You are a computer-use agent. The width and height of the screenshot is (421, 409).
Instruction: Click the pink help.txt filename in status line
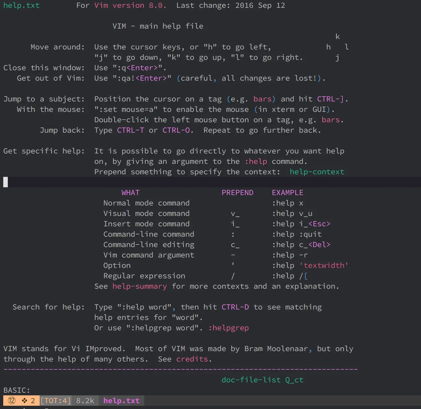[x=121, y=401]
